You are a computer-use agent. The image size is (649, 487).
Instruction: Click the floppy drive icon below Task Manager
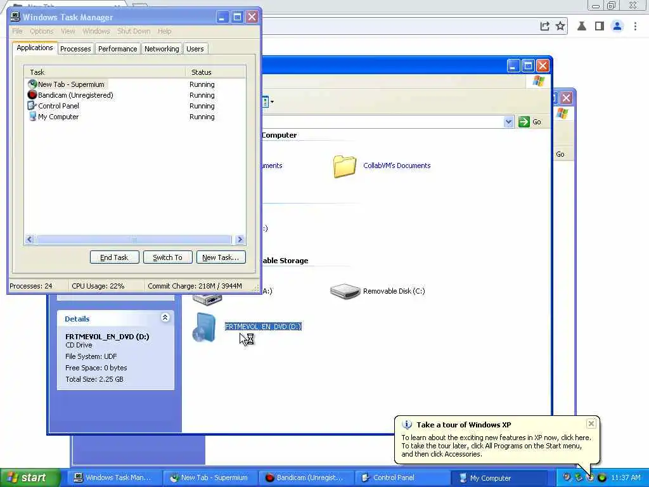point(207,299)
